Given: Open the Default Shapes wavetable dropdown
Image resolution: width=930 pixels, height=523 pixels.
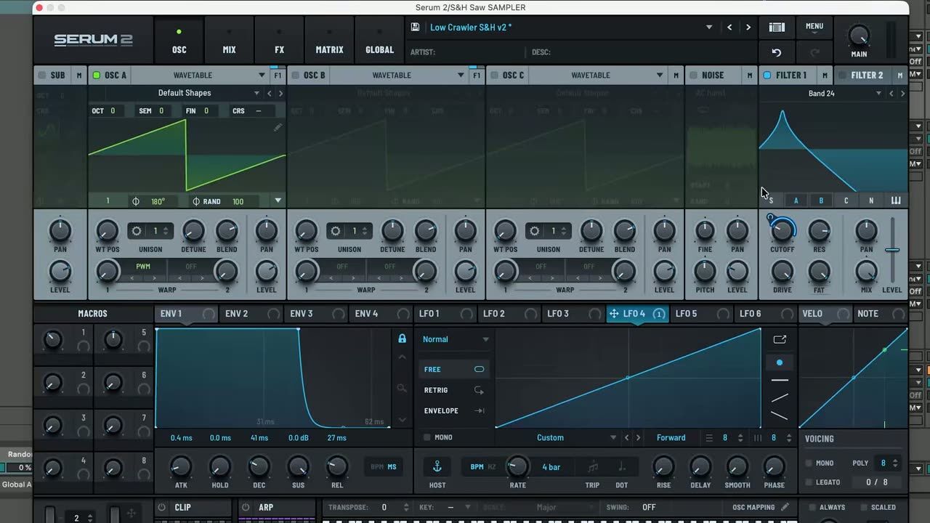Looking at the screenshot, I should [256, 93].
